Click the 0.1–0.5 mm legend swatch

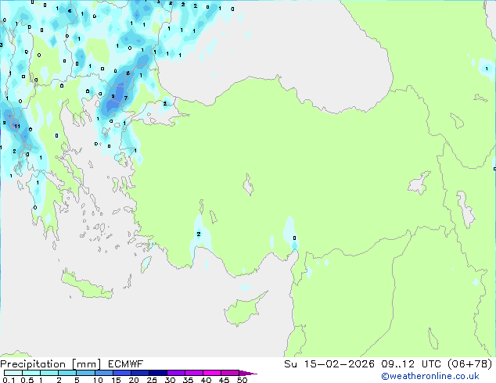[13, 373]
